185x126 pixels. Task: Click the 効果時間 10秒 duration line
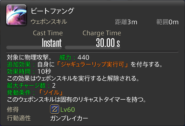click(x=29, y=71)
